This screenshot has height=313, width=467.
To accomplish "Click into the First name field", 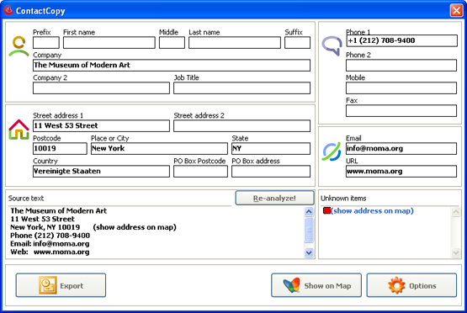I will (x=109, y=43).
